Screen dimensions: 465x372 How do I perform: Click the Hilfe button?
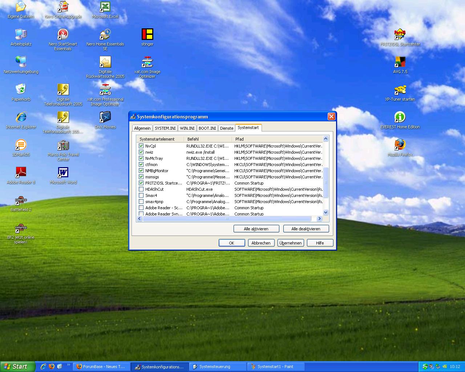(x=320, y=243)
